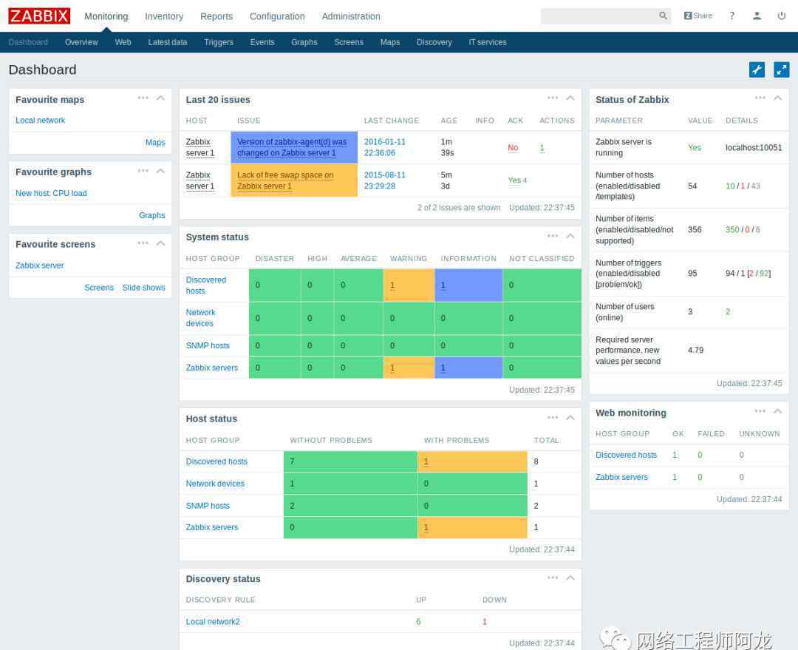798x650 pixels.
Task: Click the 2016-01-11 22:36:06 last change link
Action: point(385,147)
